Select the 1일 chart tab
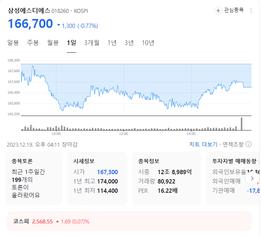 click(x=71, y=43)
